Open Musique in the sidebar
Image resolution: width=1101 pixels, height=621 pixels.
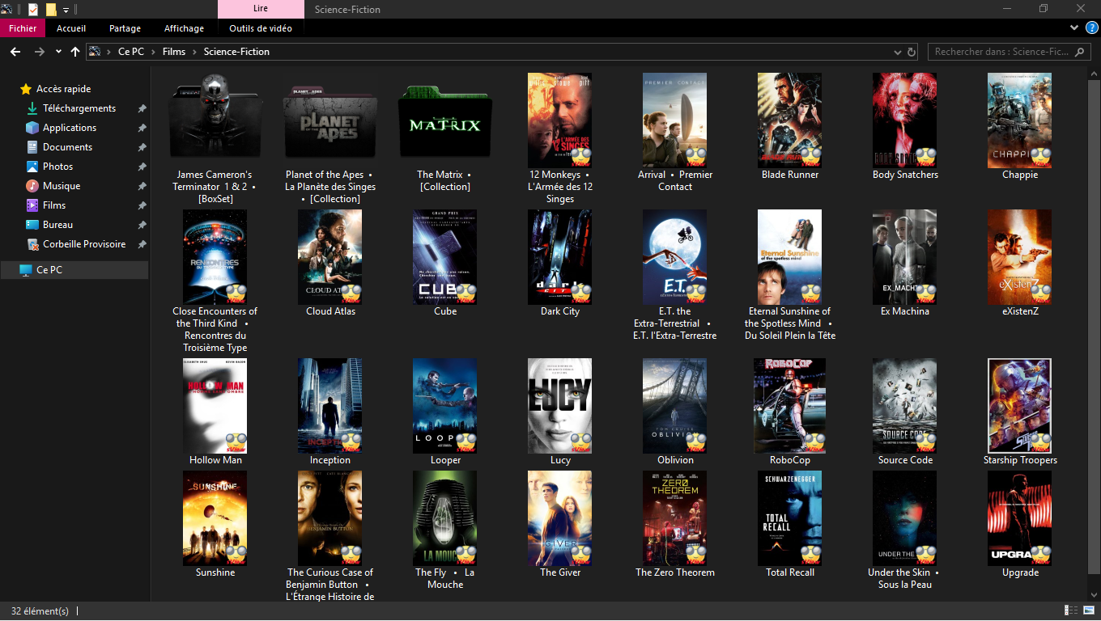[x=62, y=186]
